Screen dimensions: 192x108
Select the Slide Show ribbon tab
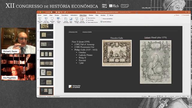(x=83, y=15)
